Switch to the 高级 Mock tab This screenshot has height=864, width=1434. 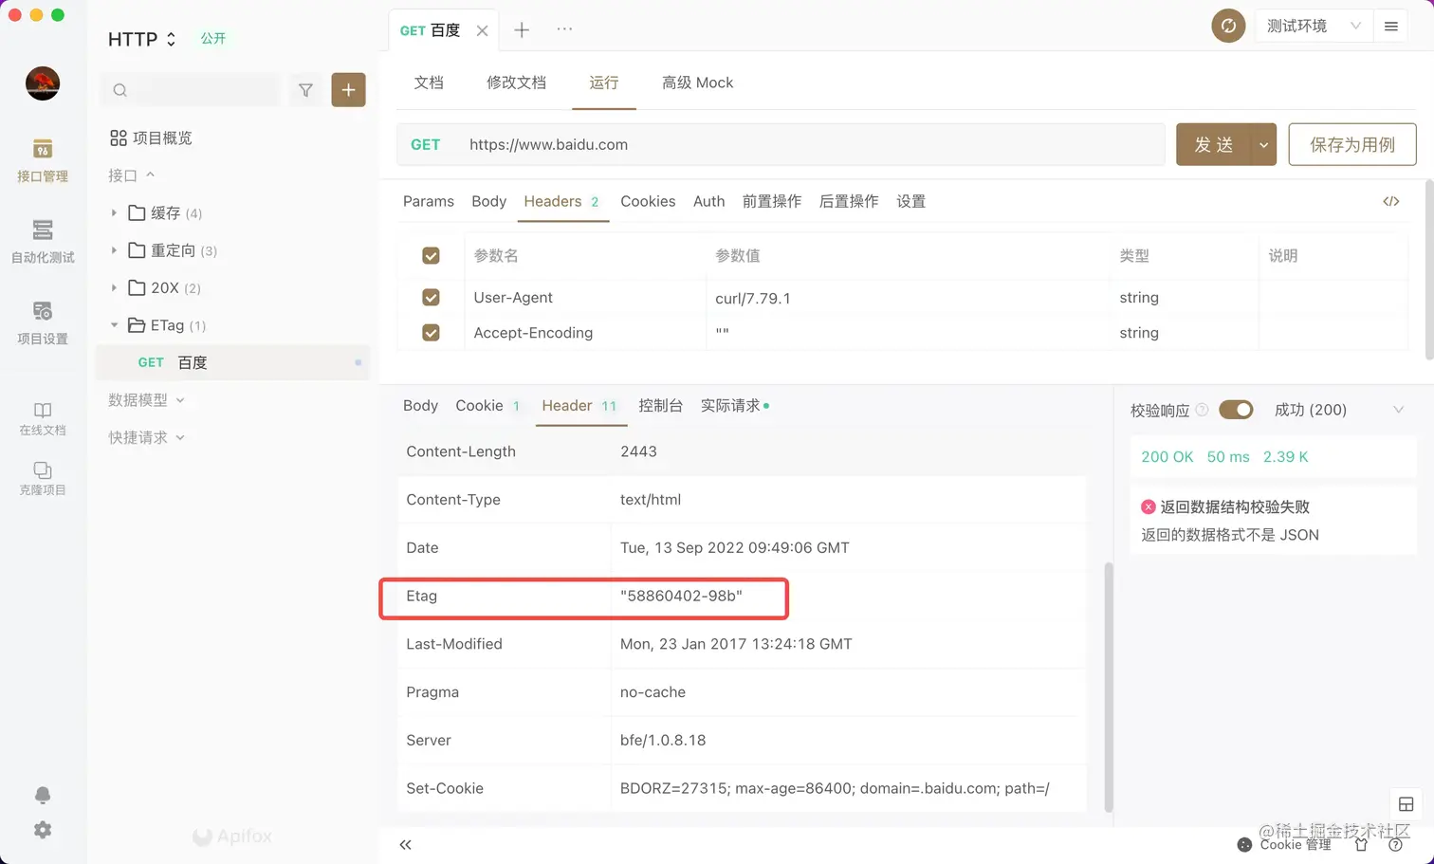pyautogui.click(x=697, y=83)
